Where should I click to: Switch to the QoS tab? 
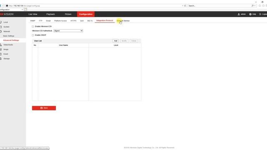click(82, 21)
